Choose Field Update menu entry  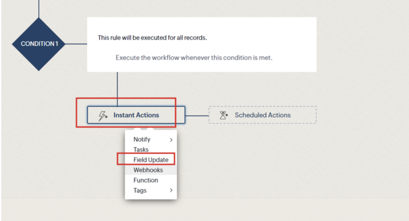[x=151, y=160]
